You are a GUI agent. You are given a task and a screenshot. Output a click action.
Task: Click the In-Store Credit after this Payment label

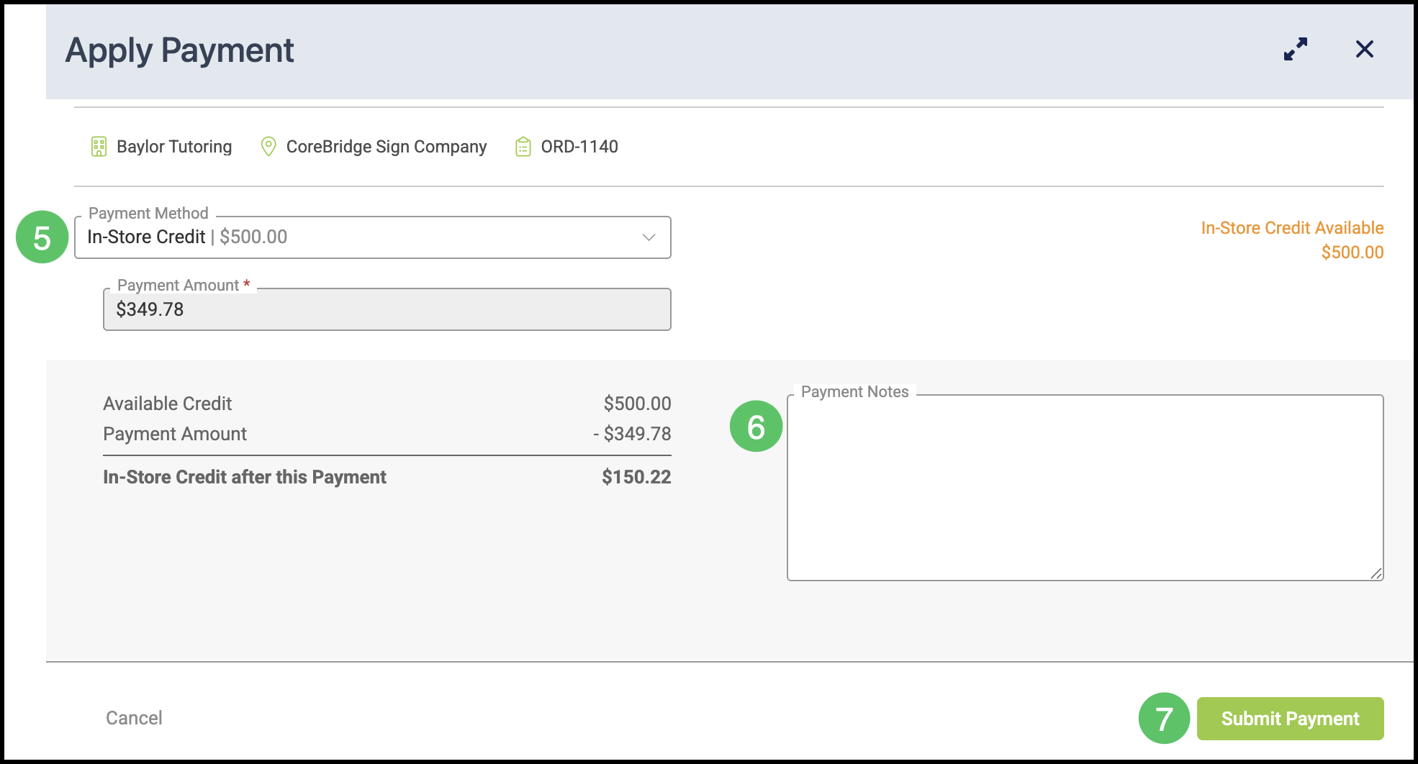[245, 477]
